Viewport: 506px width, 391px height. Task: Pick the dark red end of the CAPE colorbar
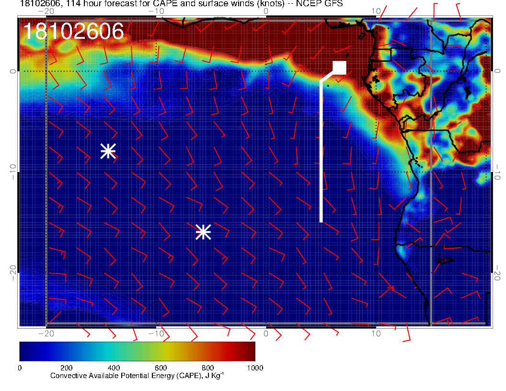tap(249, 351)
